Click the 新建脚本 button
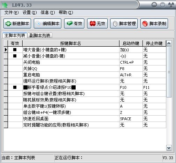Screen dimensions: 176x163 (17, 24)
